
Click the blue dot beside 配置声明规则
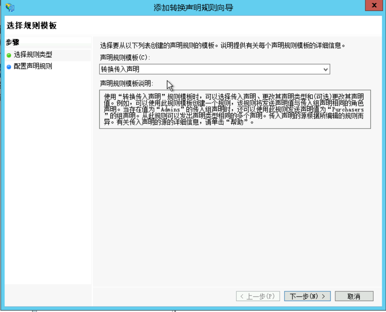[9, 67]
